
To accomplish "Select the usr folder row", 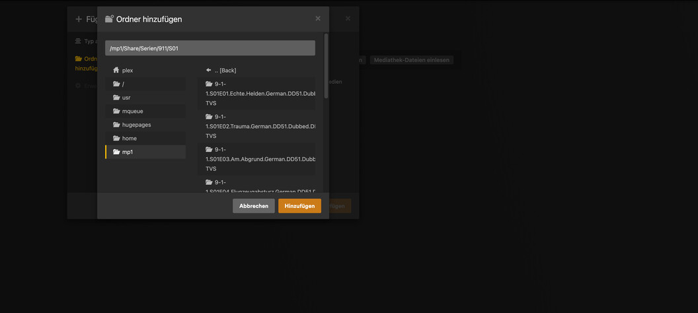I will point(145,97).
